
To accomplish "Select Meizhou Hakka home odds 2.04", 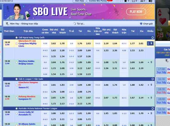I will [53, 62].
